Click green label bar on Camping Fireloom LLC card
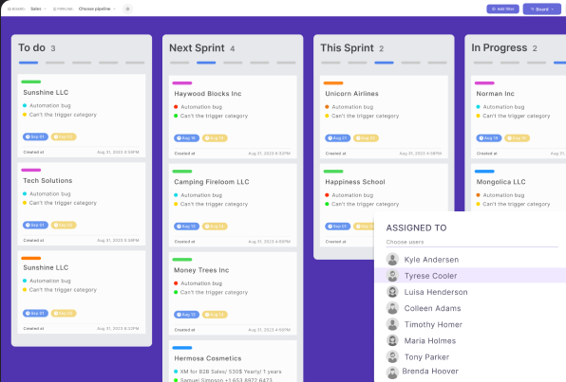Image resolution: width=566 pixels, height=382 pixels. pos(182,172)
